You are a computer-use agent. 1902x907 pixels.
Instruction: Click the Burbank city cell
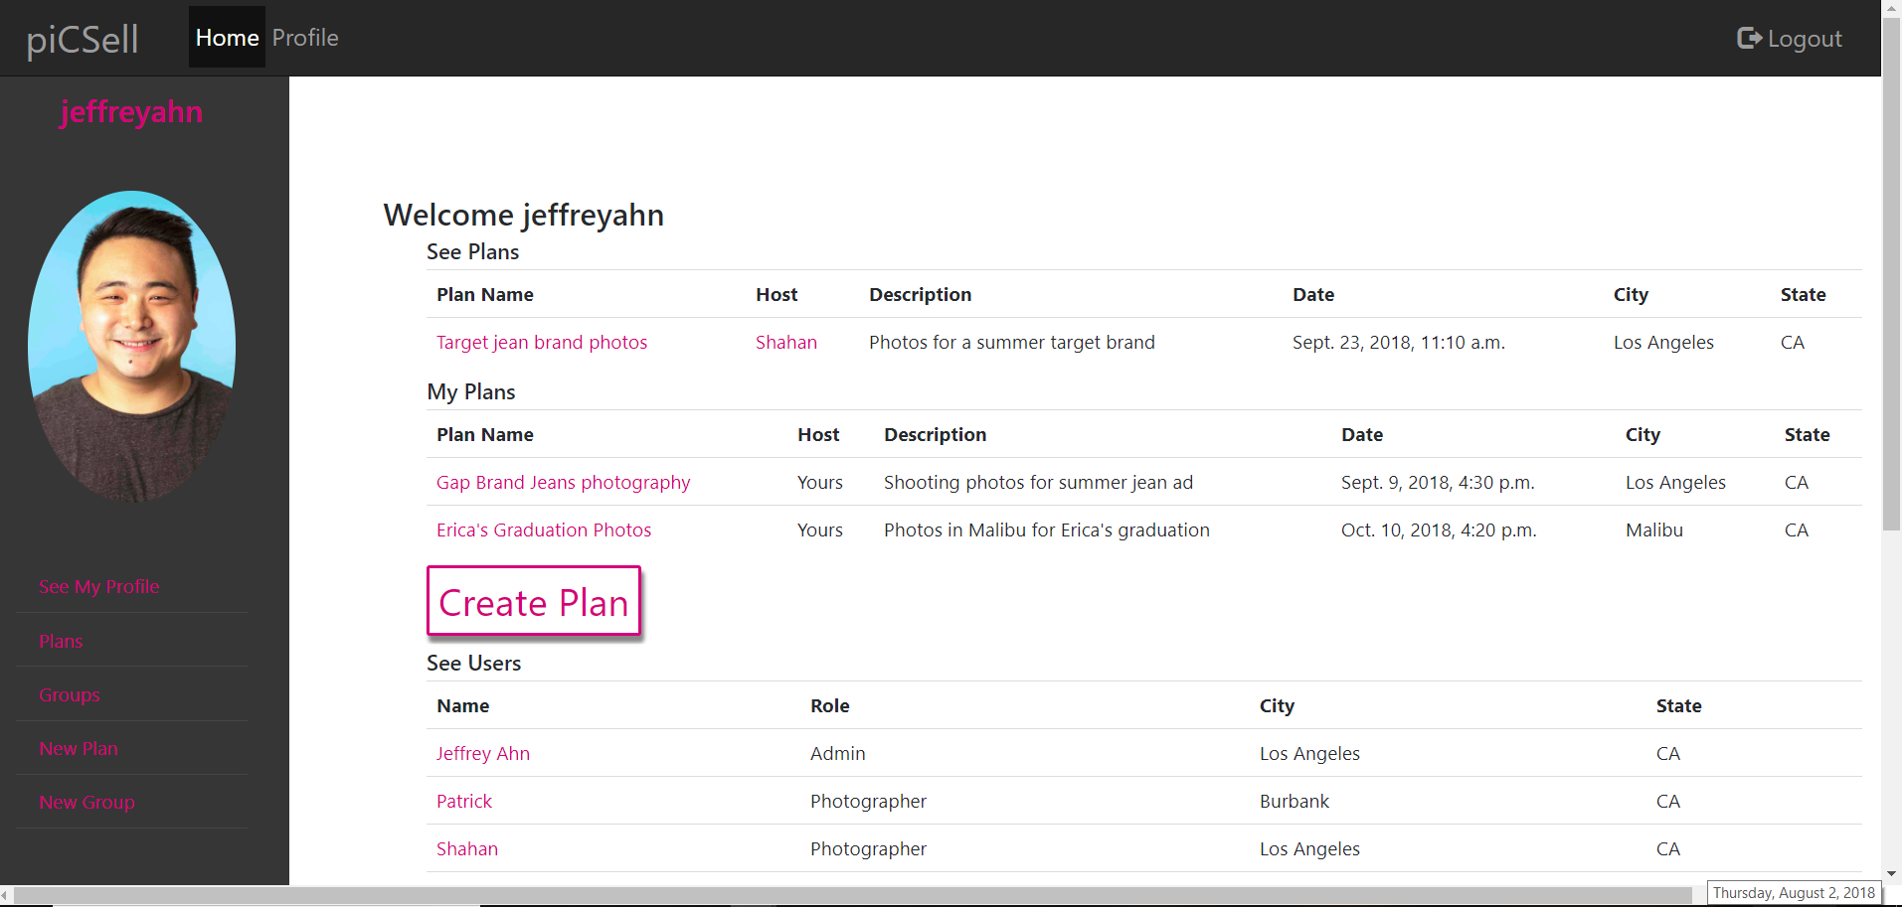click(1295, 801)
